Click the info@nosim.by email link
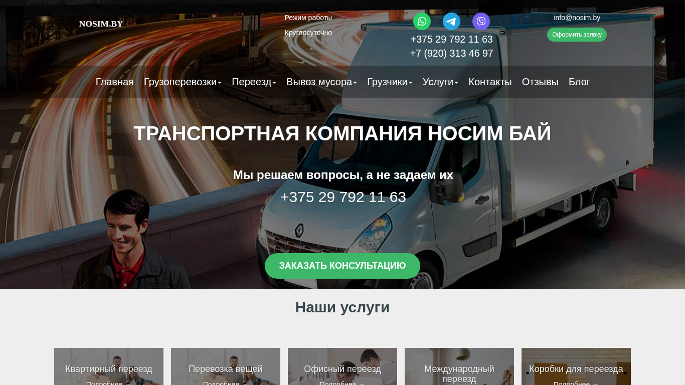The width and height of the screenshot is (685, 385). click(577, 18)
